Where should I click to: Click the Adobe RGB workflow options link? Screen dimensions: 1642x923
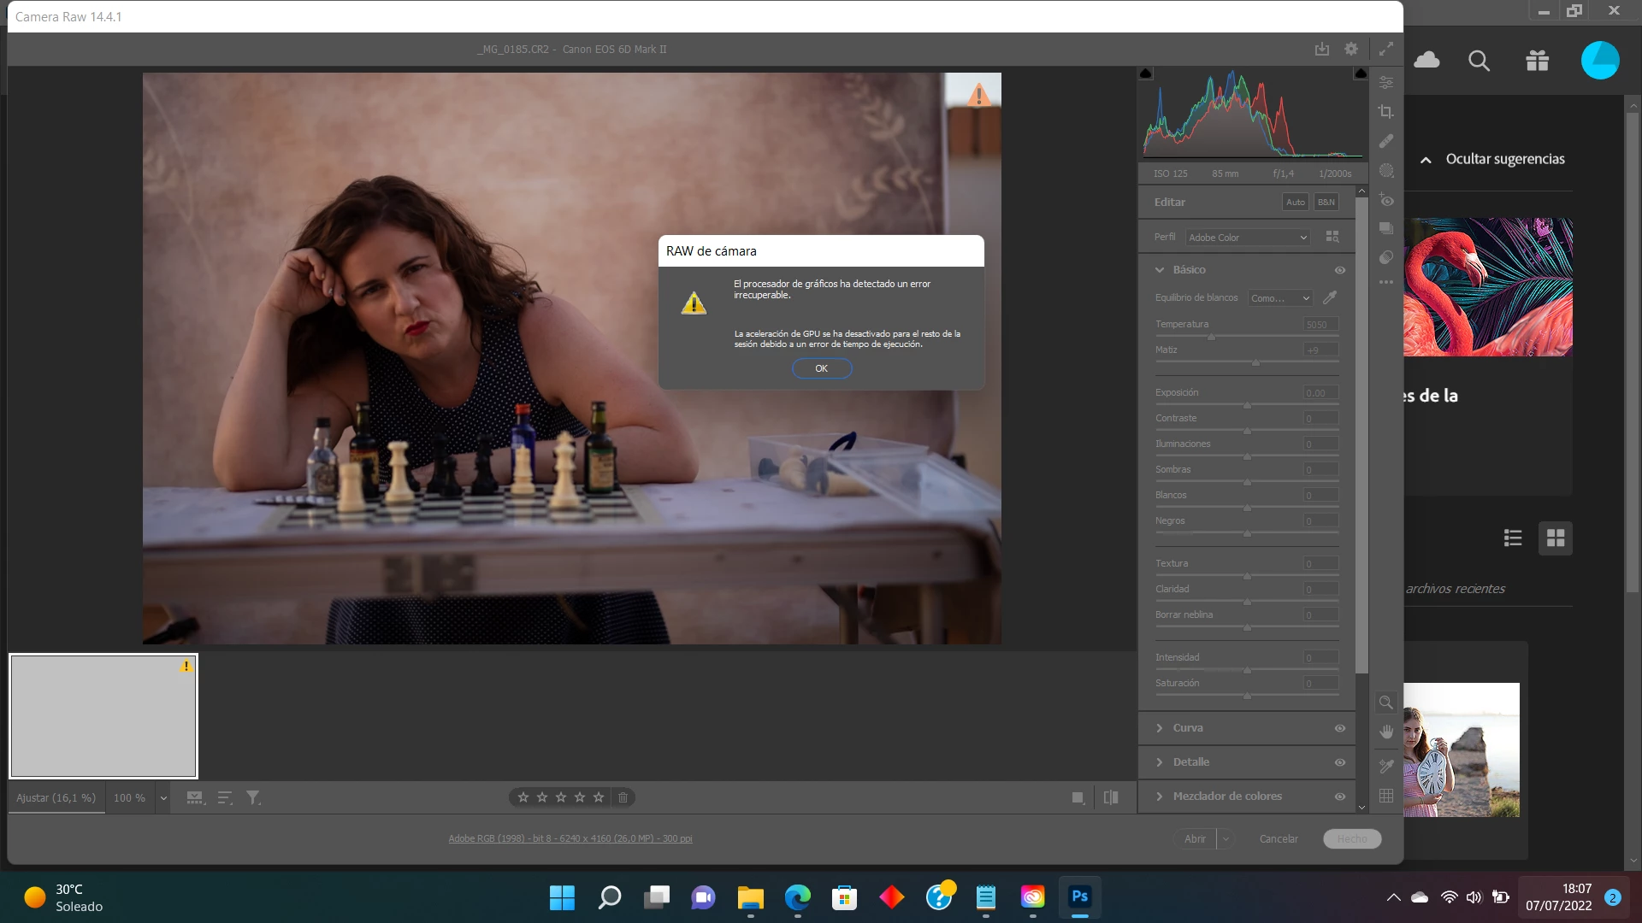(570, 839)
